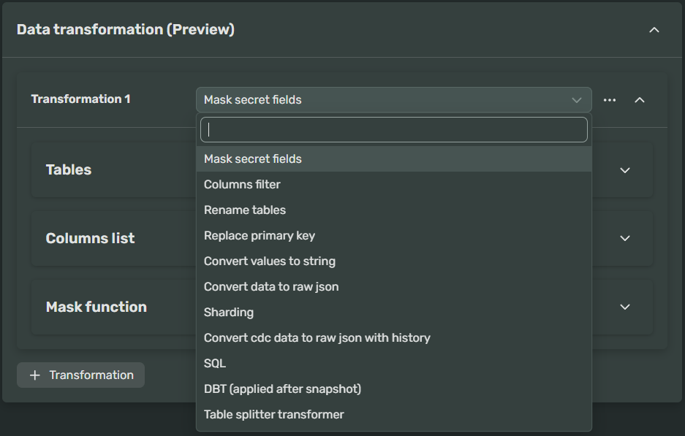Expand the Columns list section
Screen dimensions: 685x436
pos(625,238)
